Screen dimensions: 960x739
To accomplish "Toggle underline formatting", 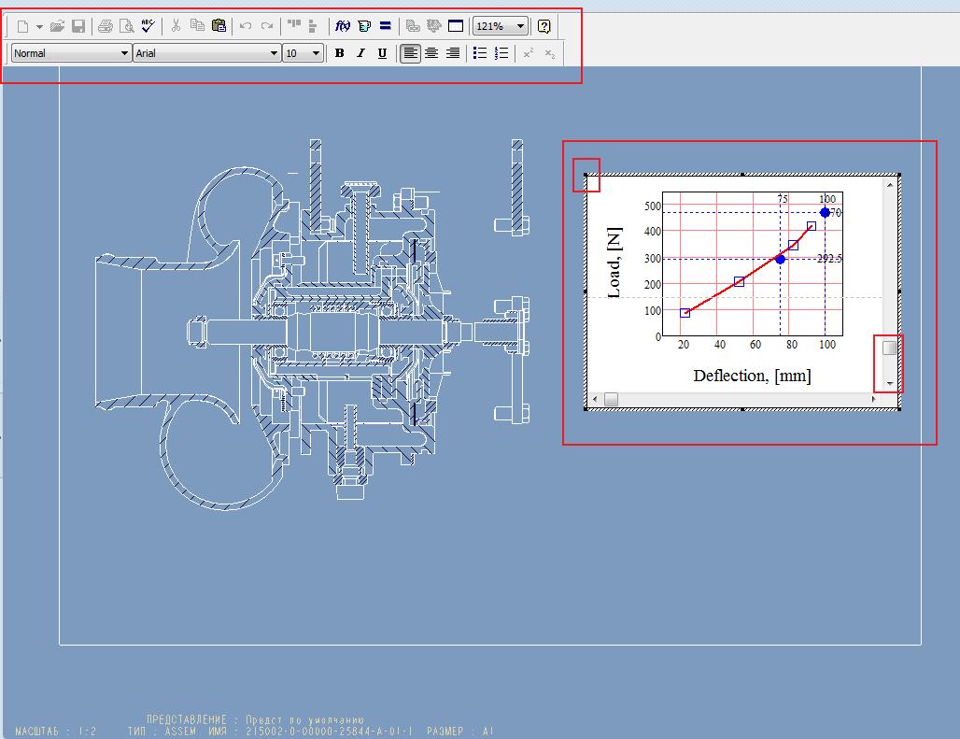I will (x=382, y=52).
